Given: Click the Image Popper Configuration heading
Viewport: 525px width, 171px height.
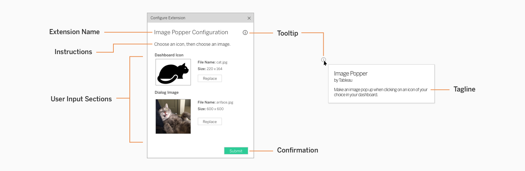Looking at the screenshot, I should 191,32.
